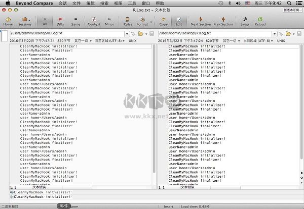
Task: Click the volume icon in menu bar
Action: click(x=238, y=3)
